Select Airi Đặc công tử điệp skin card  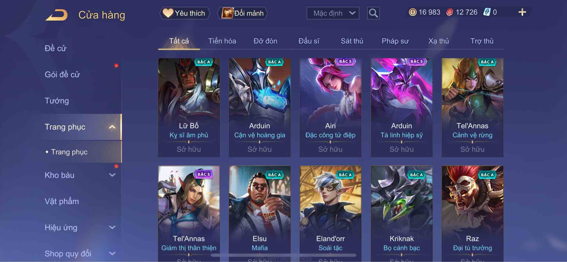[x=330, y=107]
